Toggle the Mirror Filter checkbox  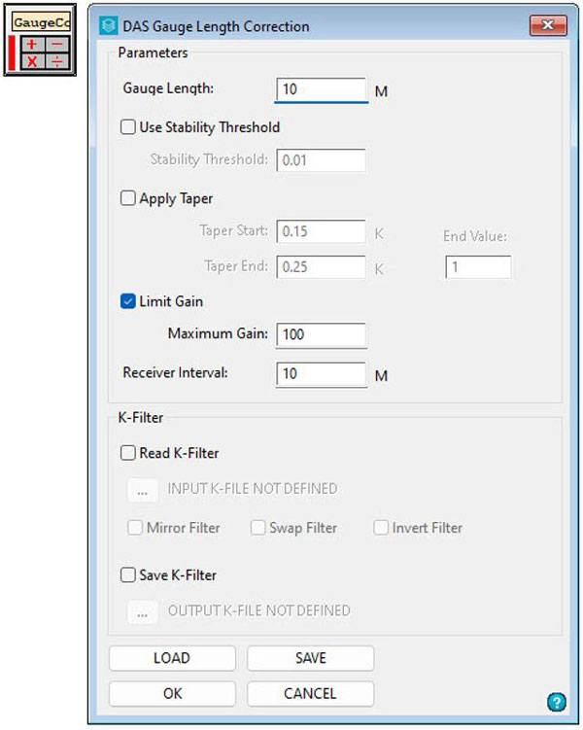point(136,528)
